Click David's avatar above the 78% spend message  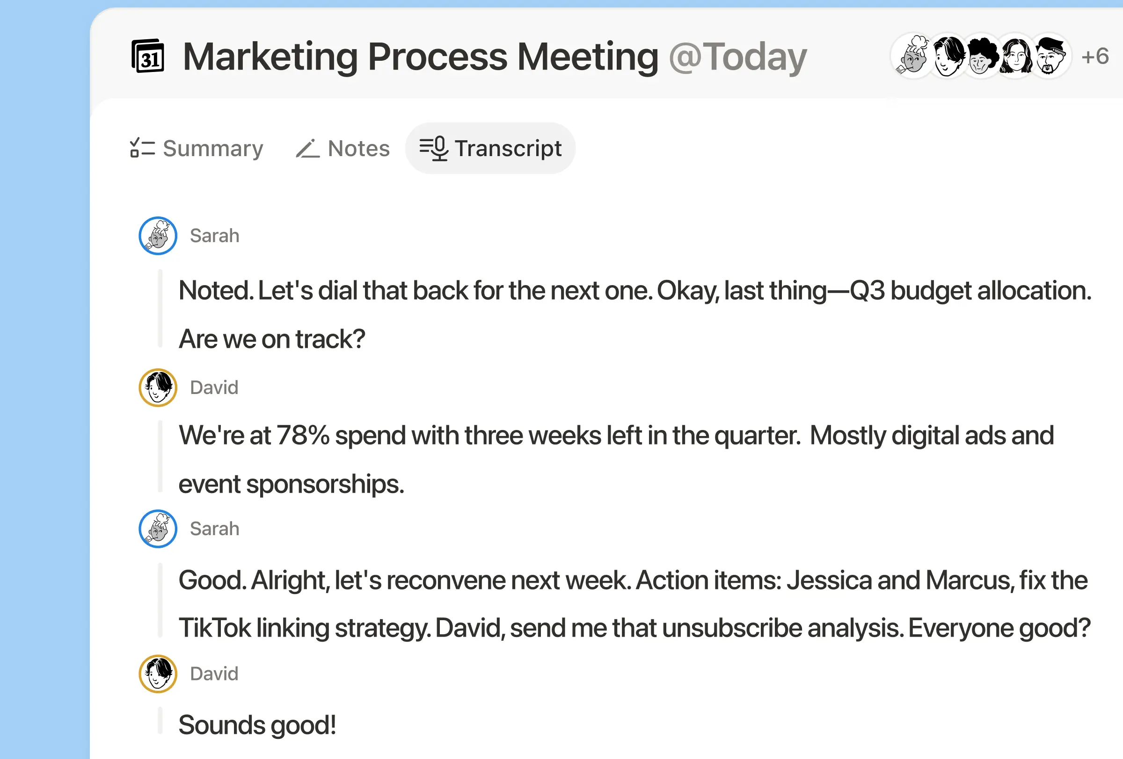[x=158, y=387]
